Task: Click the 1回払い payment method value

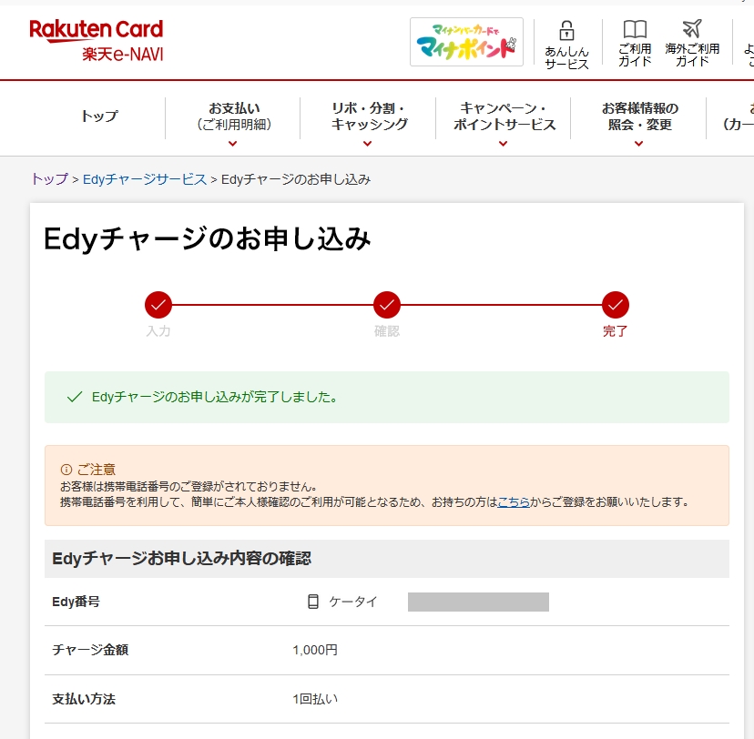Action: [315, 699]
